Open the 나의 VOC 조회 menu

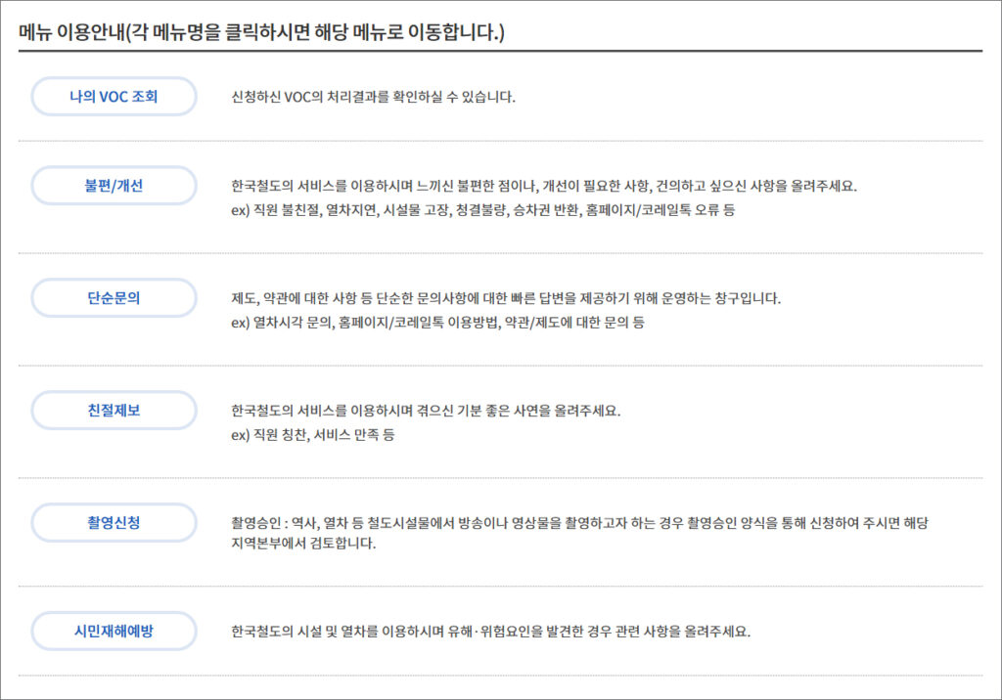click(x=114, y=97)
